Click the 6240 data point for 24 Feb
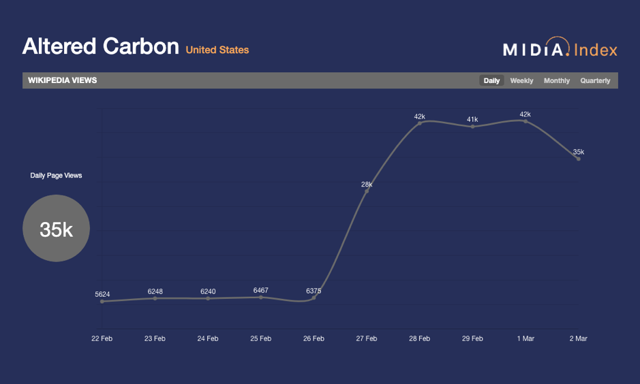Viewport: 640px width, 384px height. tap(208, 298)
